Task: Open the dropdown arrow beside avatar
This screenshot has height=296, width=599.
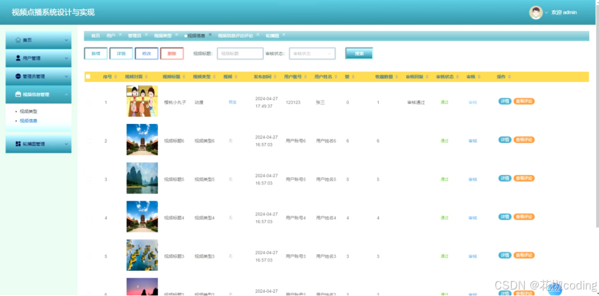Action: pyautogui.click(x=546, y=12)
